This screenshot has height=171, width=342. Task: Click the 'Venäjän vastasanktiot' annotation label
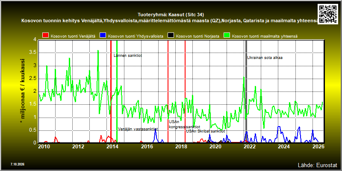[x=138, y=129]
